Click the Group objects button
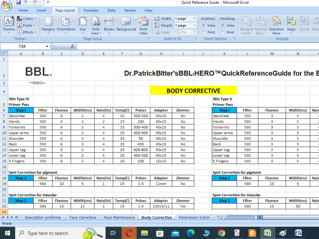Screen dimensions: 319x239 (304, 25)
